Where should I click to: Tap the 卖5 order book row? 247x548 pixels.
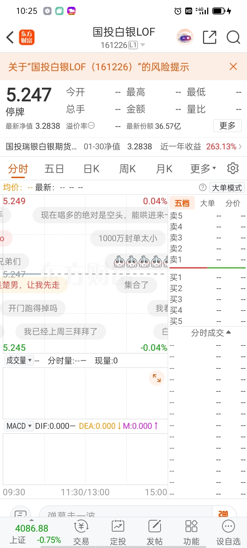(x=208, y=216)
